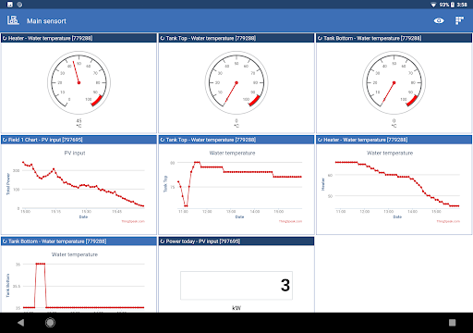Refresh the Heater water temperature chart
This screenshot has height=333, width=473.
coord(320,140)
